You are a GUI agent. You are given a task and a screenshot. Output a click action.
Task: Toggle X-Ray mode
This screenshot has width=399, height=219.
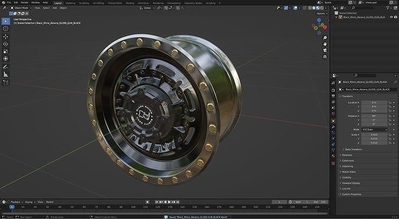tap(305, 8)
